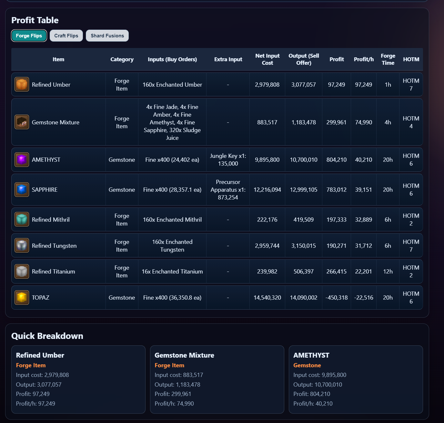Click the 12h forge time cell
This screenshot has height=423, width=444.
(388, 271)
